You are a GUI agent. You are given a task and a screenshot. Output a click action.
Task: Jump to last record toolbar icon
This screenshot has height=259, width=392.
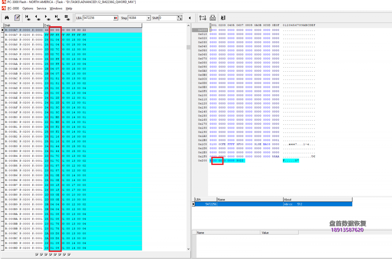(57, 18)
